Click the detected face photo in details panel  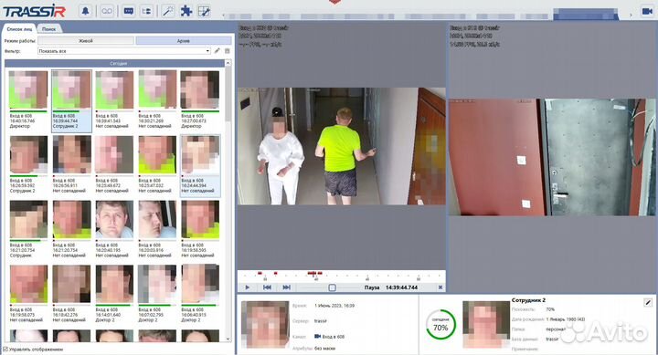point(265,324)
